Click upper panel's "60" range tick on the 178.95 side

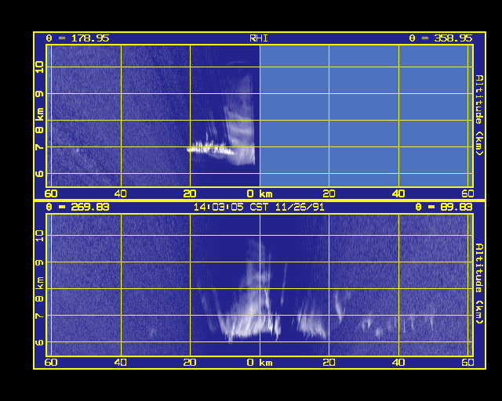coord(51,193)
